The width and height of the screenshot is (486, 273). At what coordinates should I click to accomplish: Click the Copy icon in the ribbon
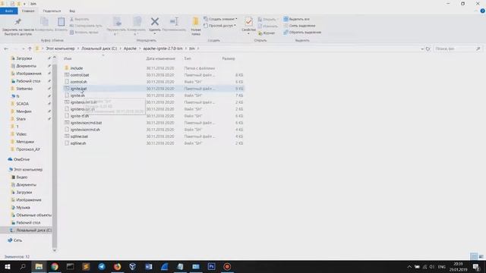pos(44,22)
